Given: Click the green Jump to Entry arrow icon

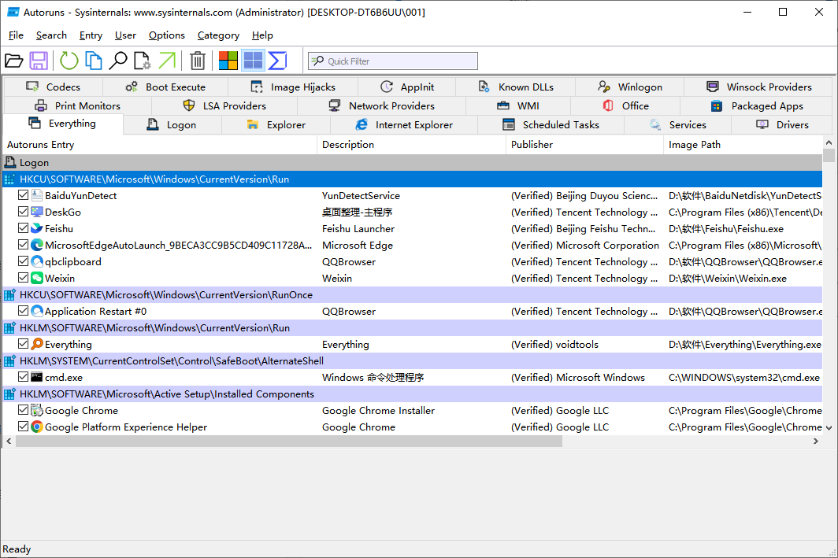Looking at the screenshot, I should [167, 61].
